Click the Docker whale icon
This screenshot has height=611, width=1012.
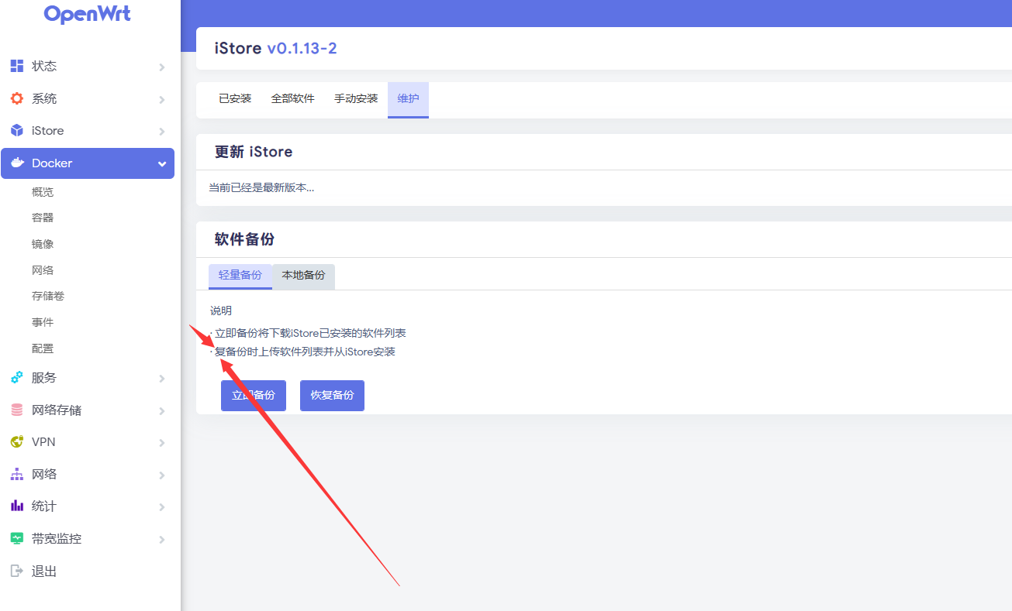(17, 163)
